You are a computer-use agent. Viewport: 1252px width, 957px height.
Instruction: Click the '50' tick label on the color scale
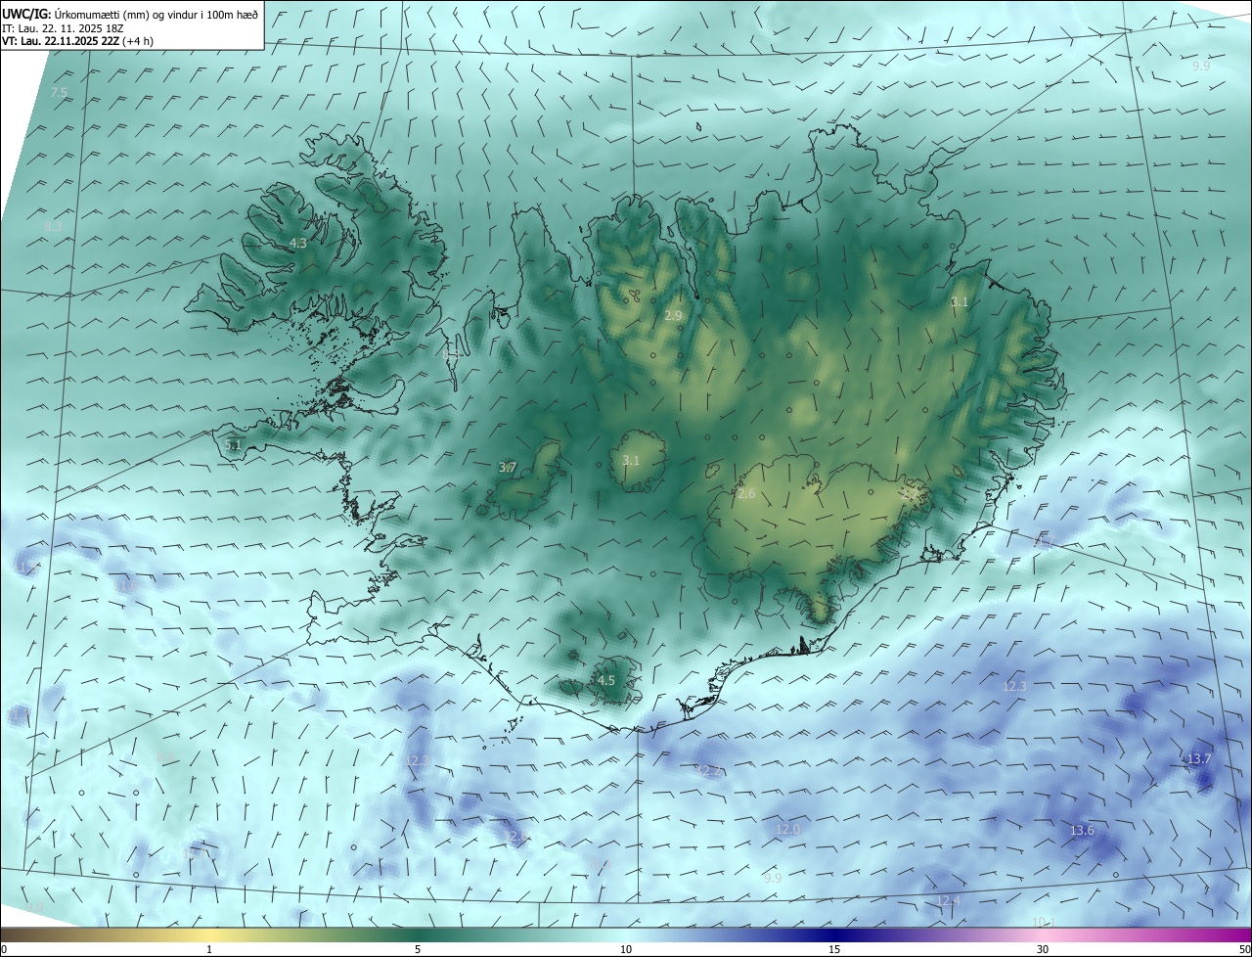coord(1244,949)
